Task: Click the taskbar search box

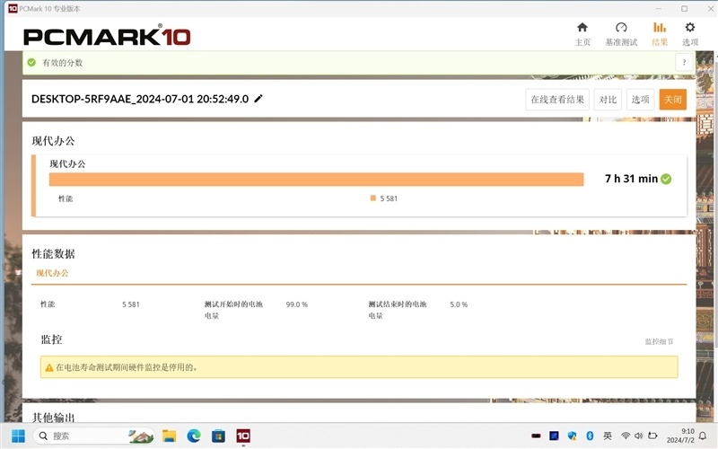Action: [x=93, y=436]
